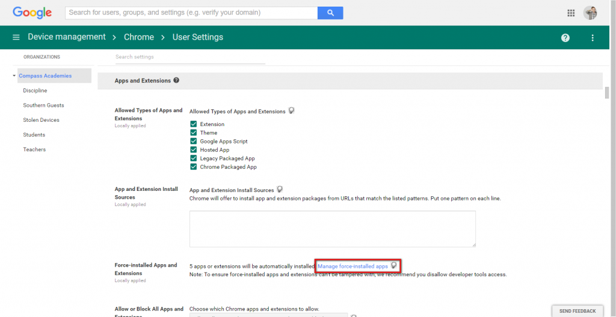Open the Google apps grid

click(571, 13)
